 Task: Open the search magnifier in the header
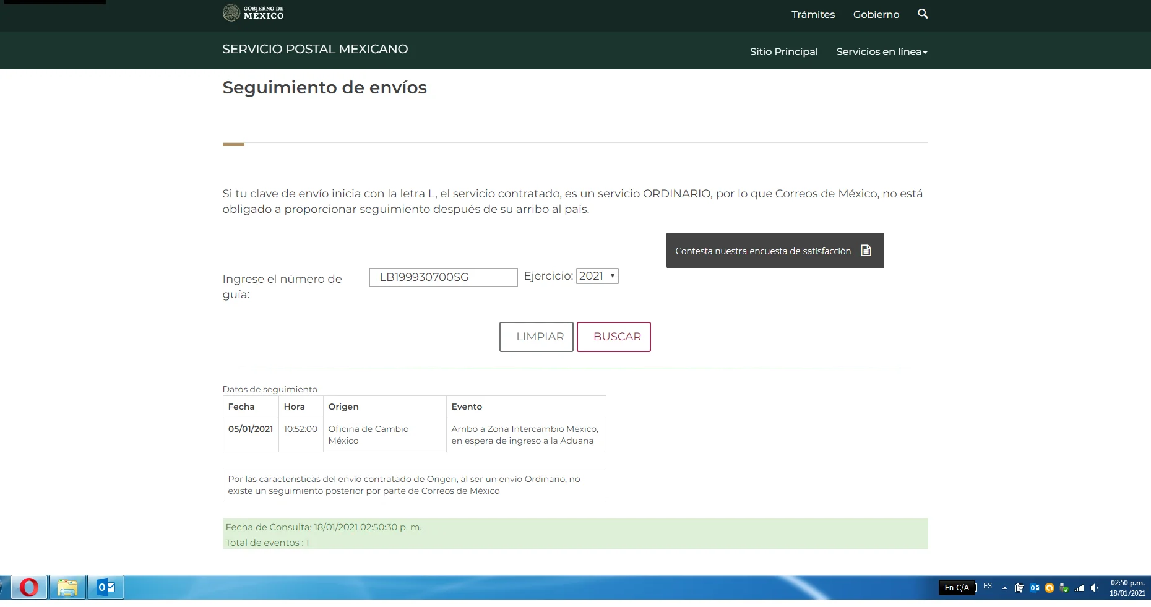tap(923, 14)
